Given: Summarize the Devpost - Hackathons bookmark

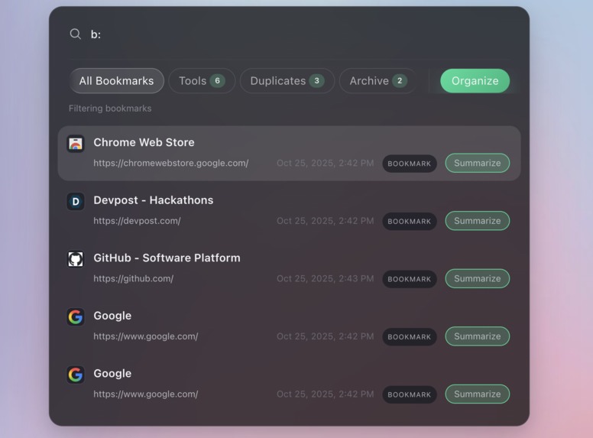Looking at the screenshot, I should (478, 221).
